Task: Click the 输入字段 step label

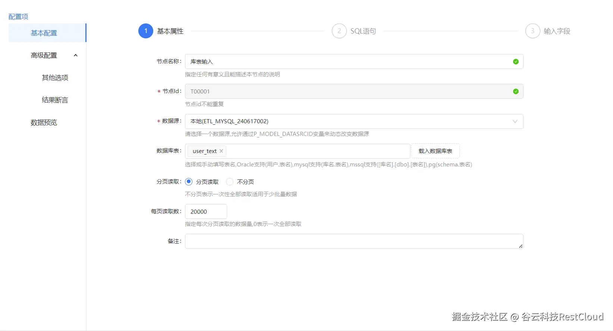Action: [x=557, y=31]
